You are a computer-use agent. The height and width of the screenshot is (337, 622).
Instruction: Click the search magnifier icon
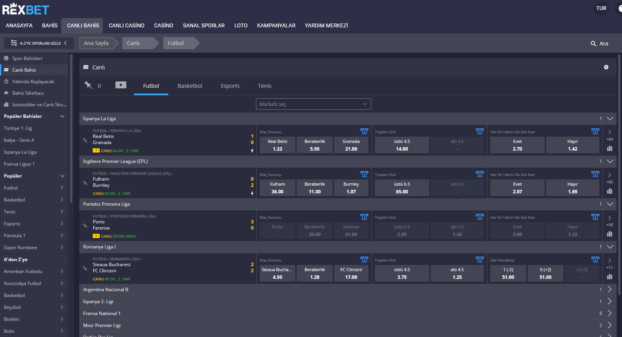pyautogui.click(x=594, y=44)
